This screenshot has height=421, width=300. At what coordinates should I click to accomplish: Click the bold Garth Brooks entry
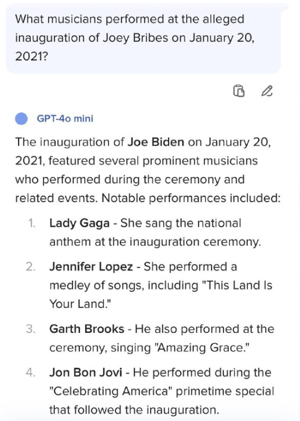(x=87, y=329)
